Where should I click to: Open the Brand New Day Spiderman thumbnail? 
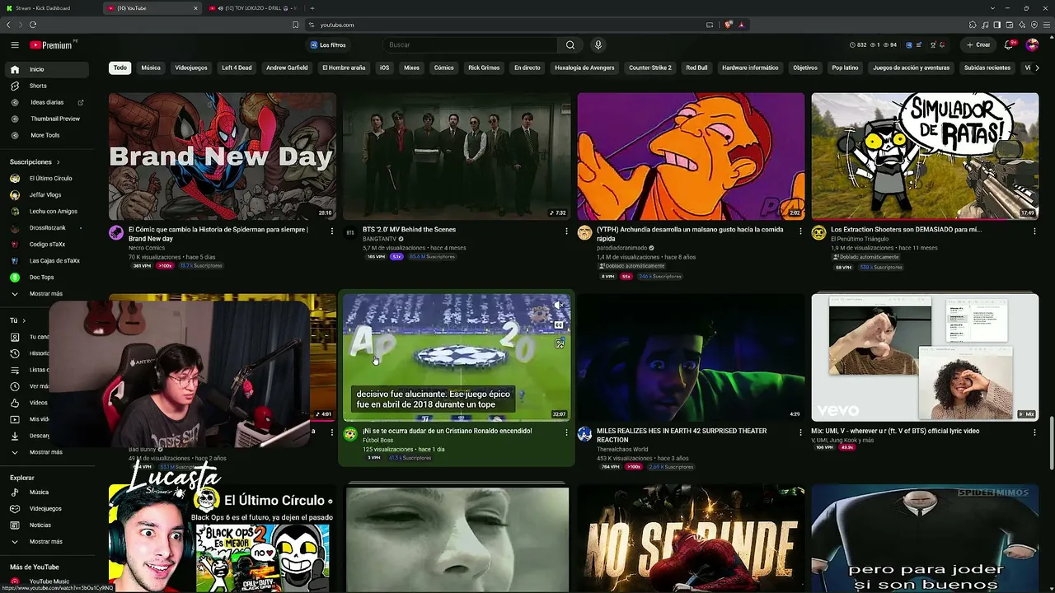point(223,156)
